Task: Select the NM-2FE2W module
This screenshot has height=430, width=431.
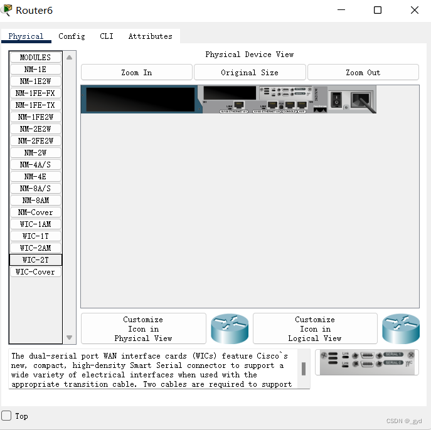Action: click(x=36, y=141)
